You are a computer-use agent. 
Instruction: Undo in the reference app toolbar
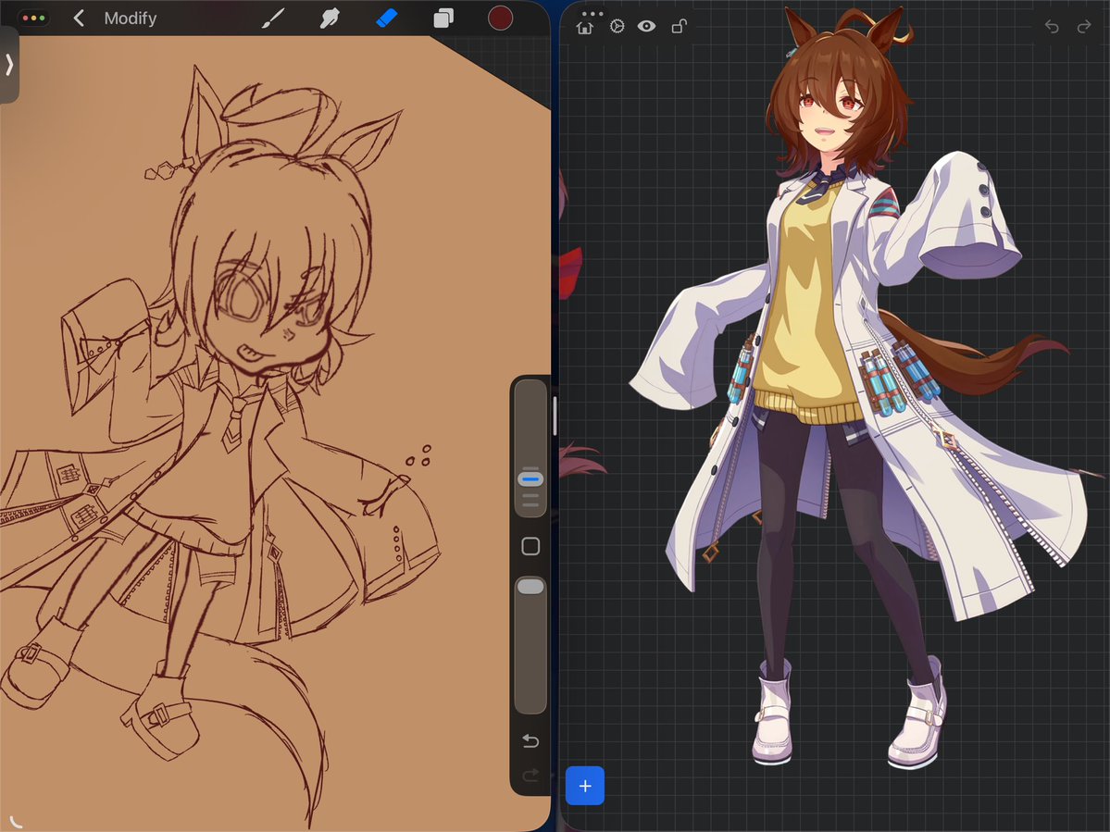pos(1052,27)
